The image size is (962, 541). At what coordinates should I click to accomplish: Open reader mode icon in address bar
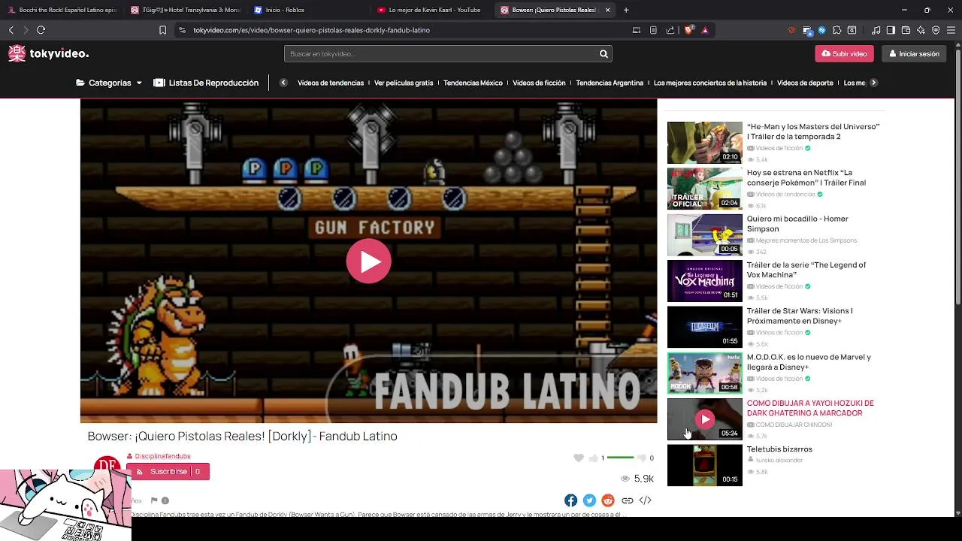(x=653, y=30)
